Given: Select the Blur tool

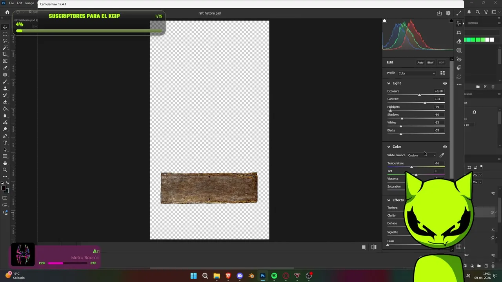Looking at the screenshot, I should click(x=5, y=116).
